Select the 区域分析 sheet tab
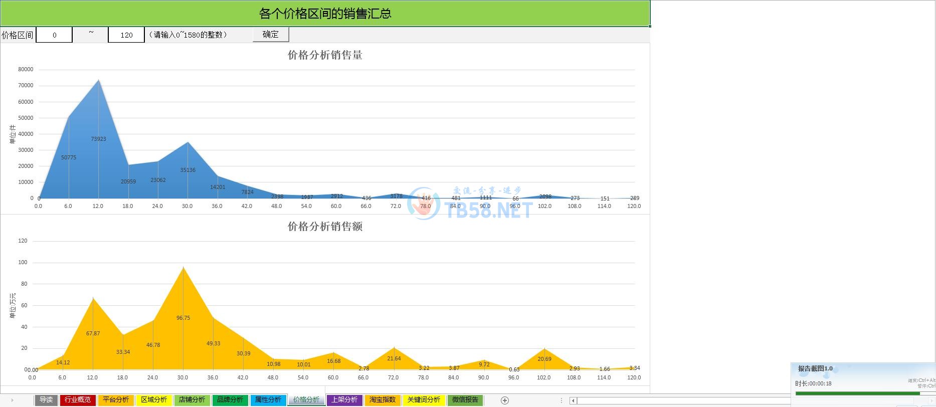The width and height of the screenshot is (936, 407). tap(154, 400)
